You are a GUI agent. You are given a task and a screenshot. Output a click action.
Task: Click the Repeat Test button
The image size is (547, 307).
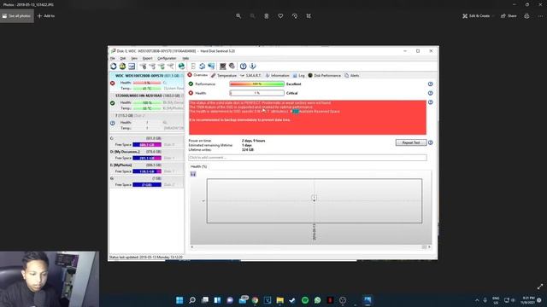coord(411,142)
